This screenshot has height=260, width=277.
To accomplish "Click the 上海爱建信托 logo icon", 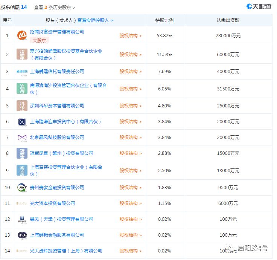I will pyautogui.click(x=22, y=72).
